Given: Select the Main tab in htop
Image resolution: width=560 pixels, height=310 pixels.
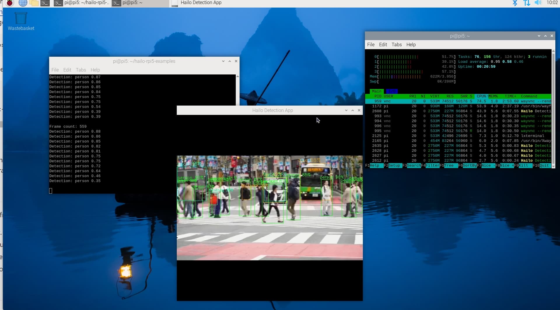Looking at the screenshot, I should 376,91.
